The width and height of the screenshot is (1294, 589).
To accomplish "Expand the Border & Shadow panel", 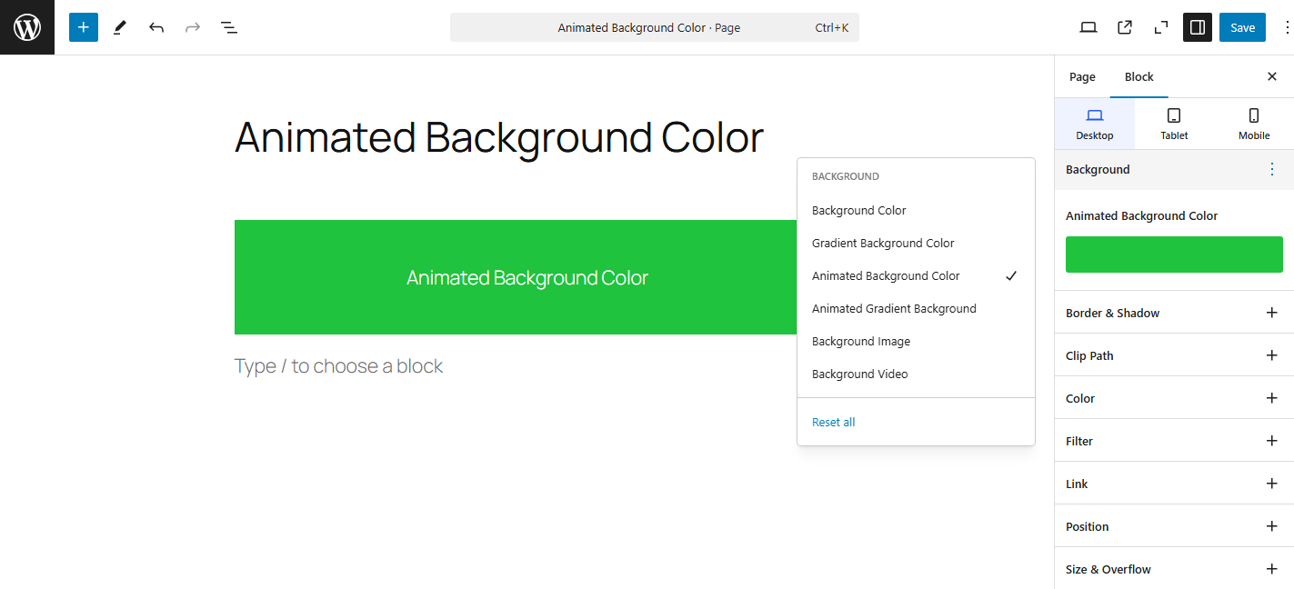I will 1174,313.
